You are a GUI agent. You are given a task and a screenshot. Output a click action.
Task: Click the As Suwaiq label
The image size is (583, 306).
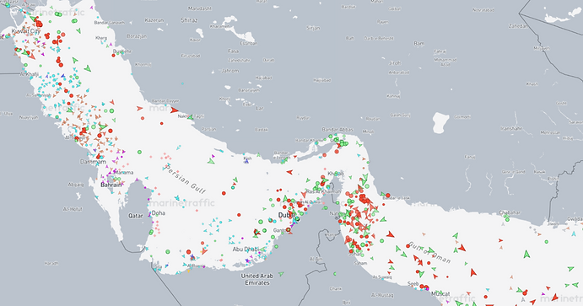click(382, 276)
